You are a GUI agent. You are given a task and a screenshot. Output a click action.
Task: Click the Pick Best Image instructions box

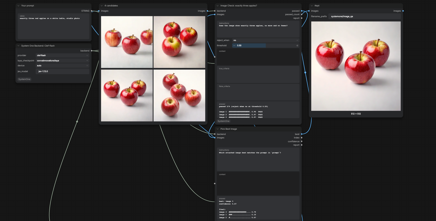click(258, 159)
